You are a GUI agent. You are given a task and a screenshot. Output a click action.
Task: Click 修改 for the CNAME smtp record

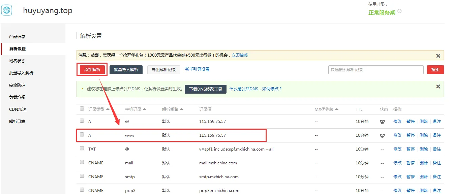coord(397,177)
